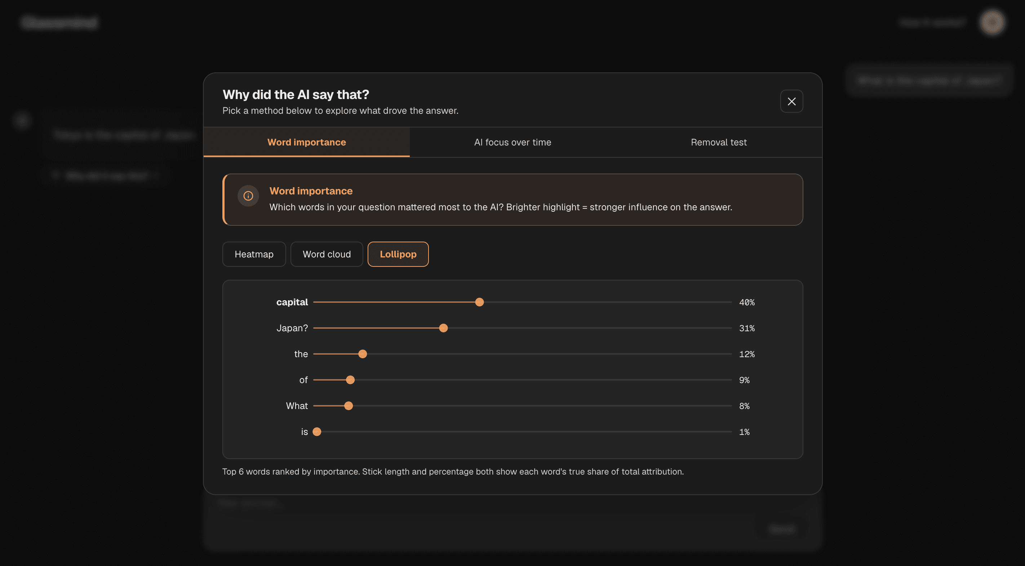Click the 'capital' word label
The height and width of the screenshot is (566, 1025).
tap(292, 302)
